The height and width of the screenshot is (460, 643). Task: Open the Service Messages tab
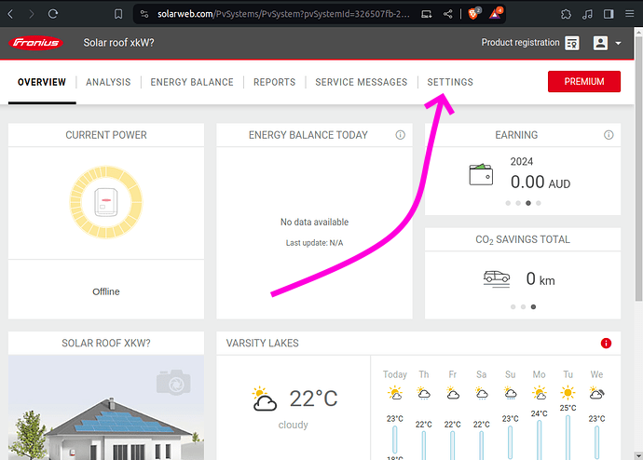pyautogui.click(x=362, y=82)
